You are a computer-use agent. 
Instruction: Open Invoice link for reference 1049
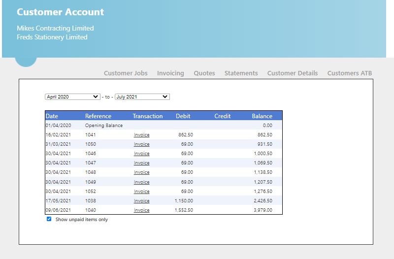coord(142,182)
